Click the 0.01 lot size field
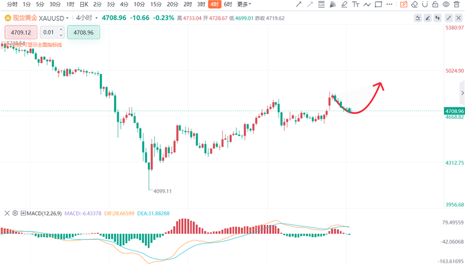The width and height of the screenshot is (465, 265). tap(52, 32)
